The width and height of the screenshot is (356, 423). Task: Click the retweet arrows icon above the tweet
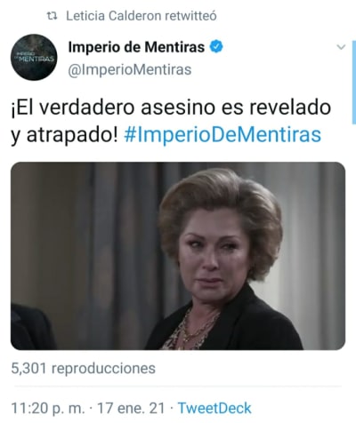click(x=53, y=16)
